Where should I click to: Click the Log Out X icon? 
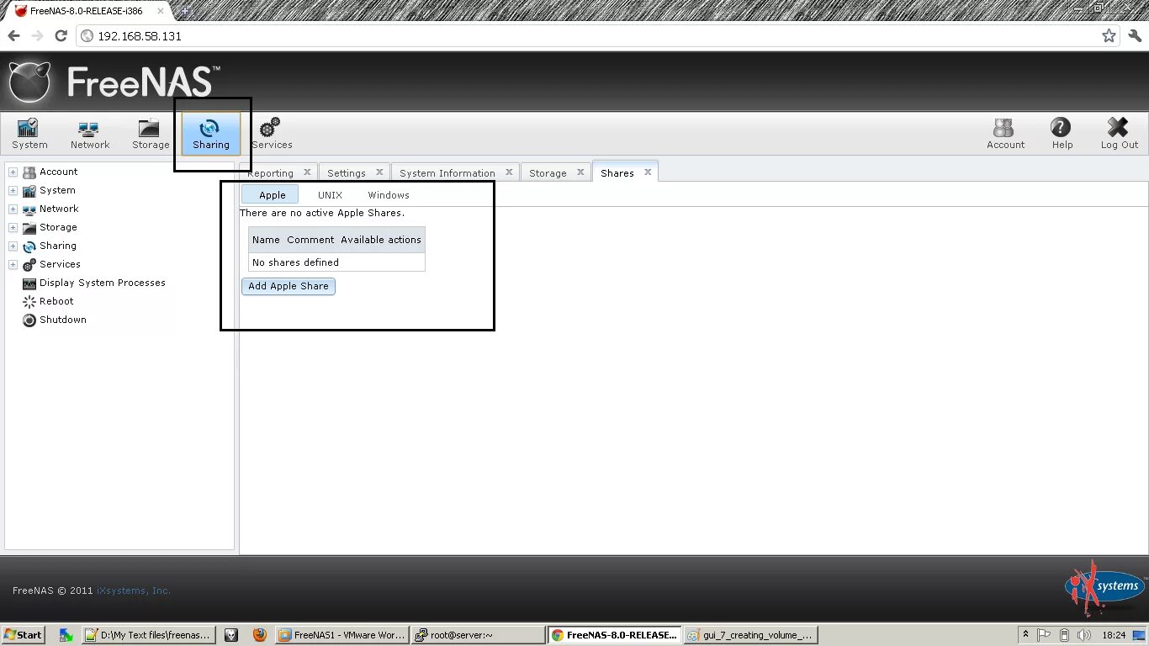click(x=1119, y=134)
